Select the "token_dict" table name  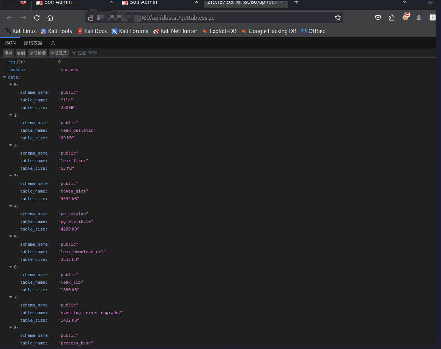73,191
